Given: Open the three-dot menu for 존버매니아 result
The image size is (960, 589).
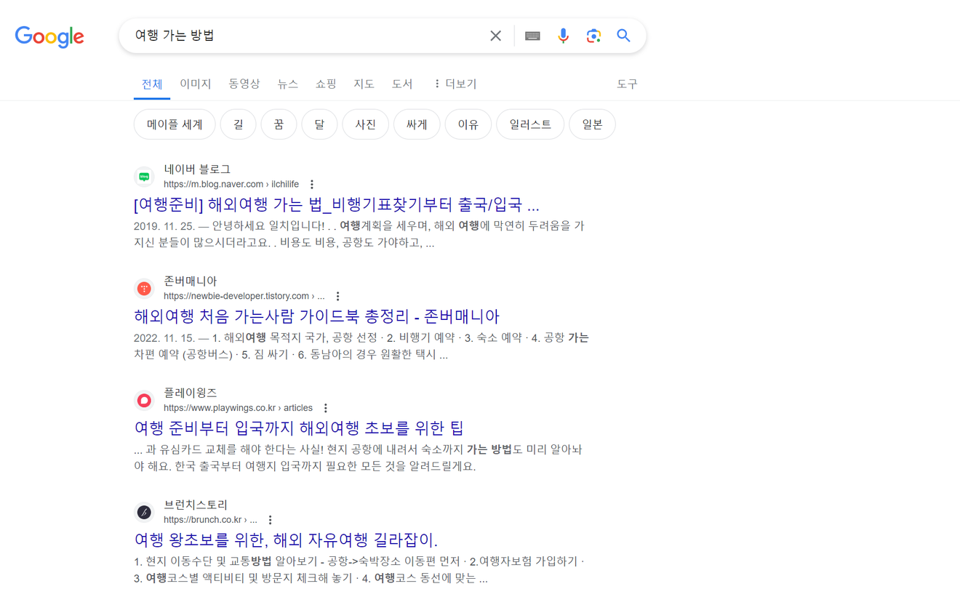Looking at the screenshot, I should [337, 297].
